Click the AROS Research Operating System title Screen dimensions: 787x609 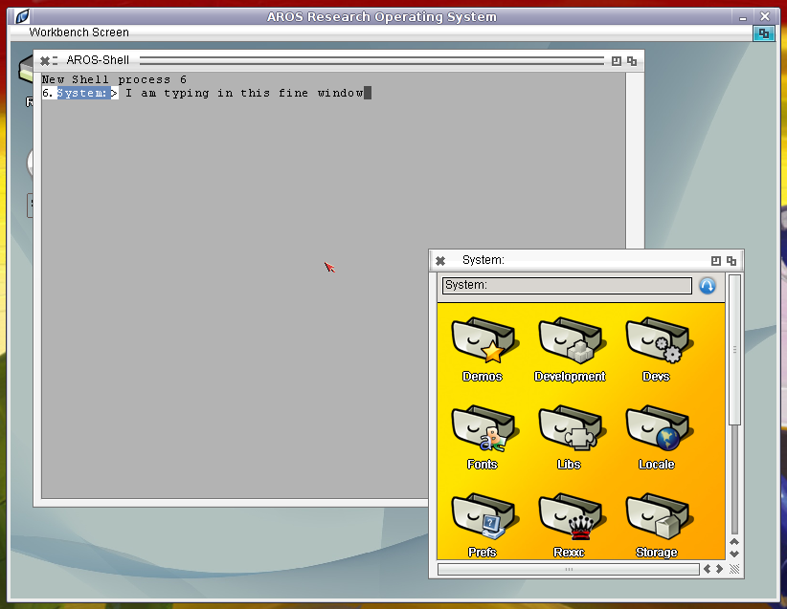381,16
